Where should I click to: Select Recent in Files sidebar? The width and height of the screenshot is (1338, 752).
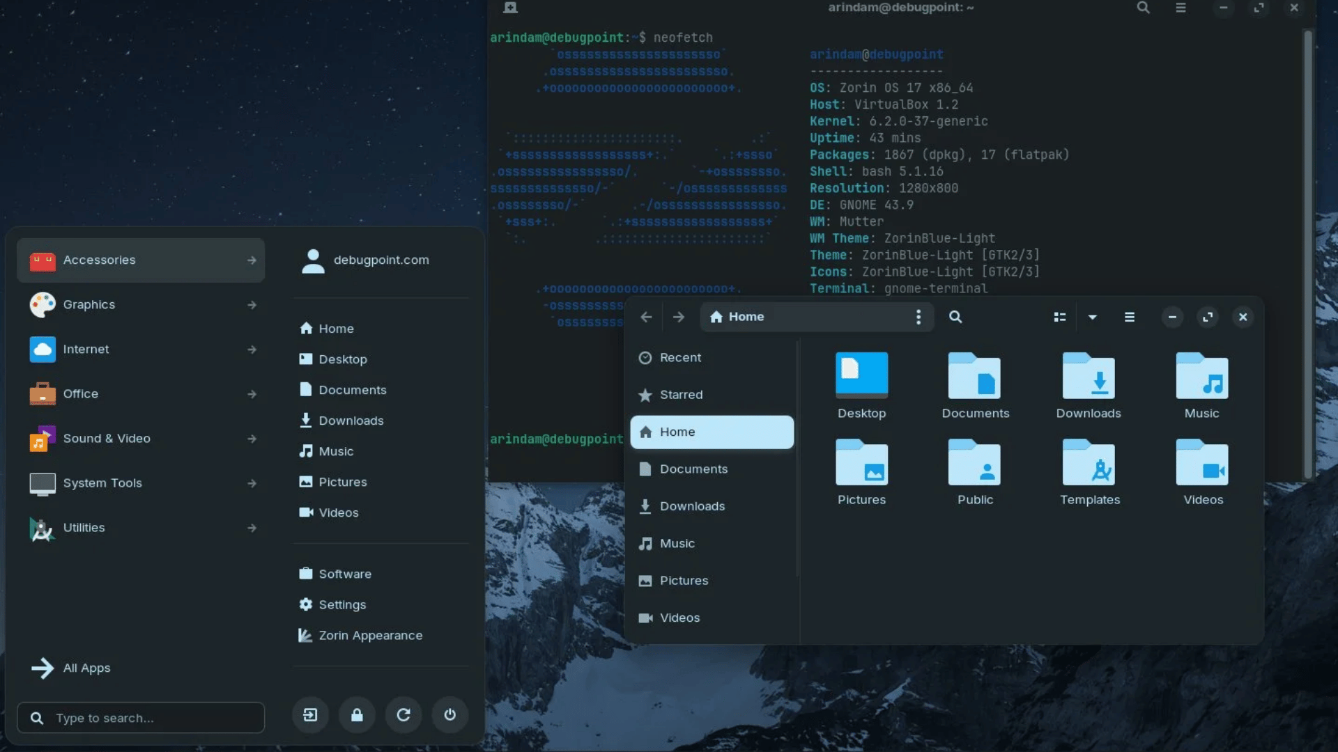[712, 357]
